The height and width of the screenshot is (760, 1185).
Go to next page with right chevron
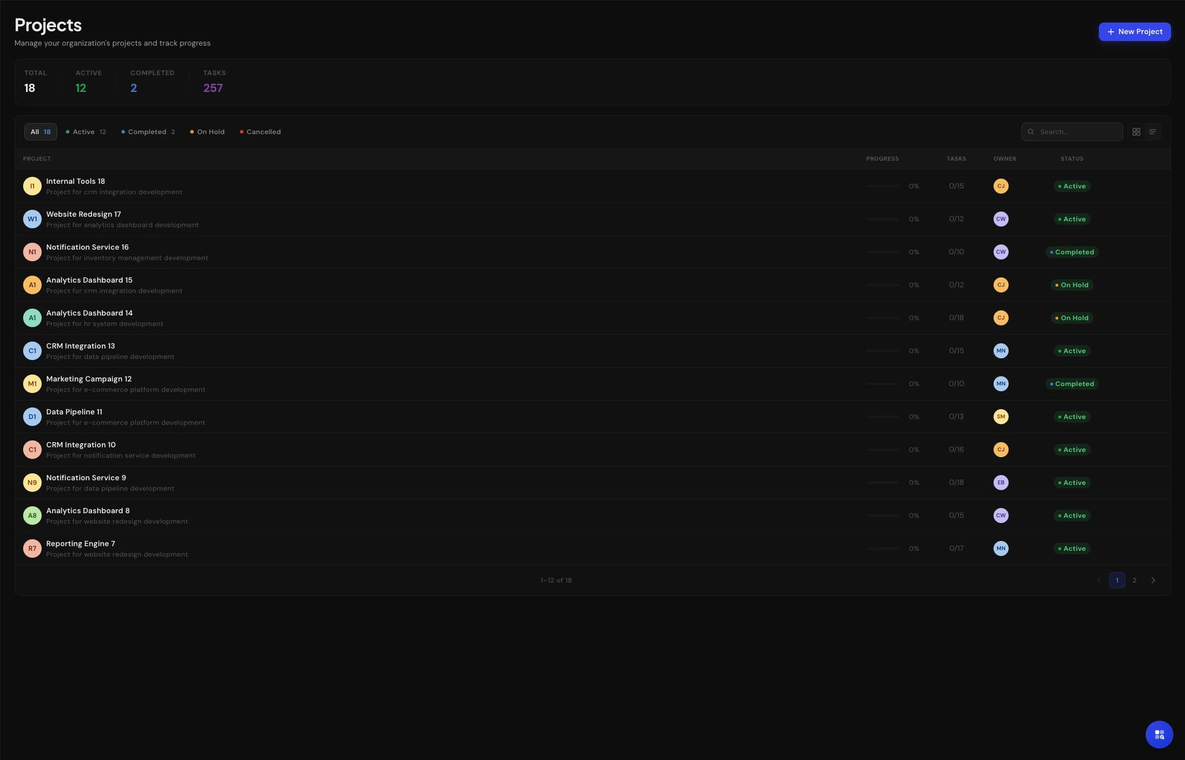[x=1153, y=580]
